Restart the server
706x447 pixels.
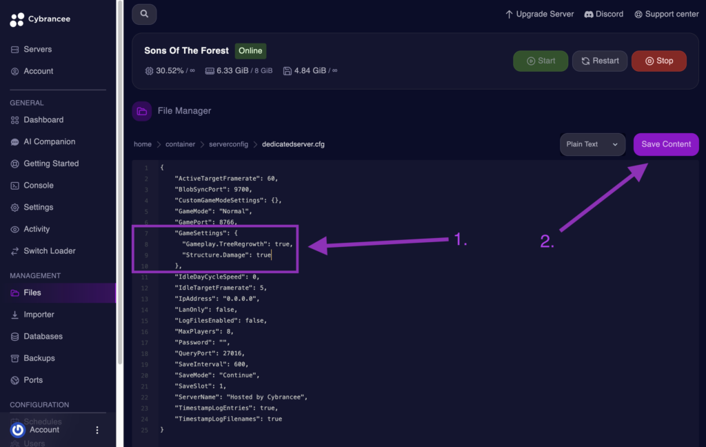[600, 61]
